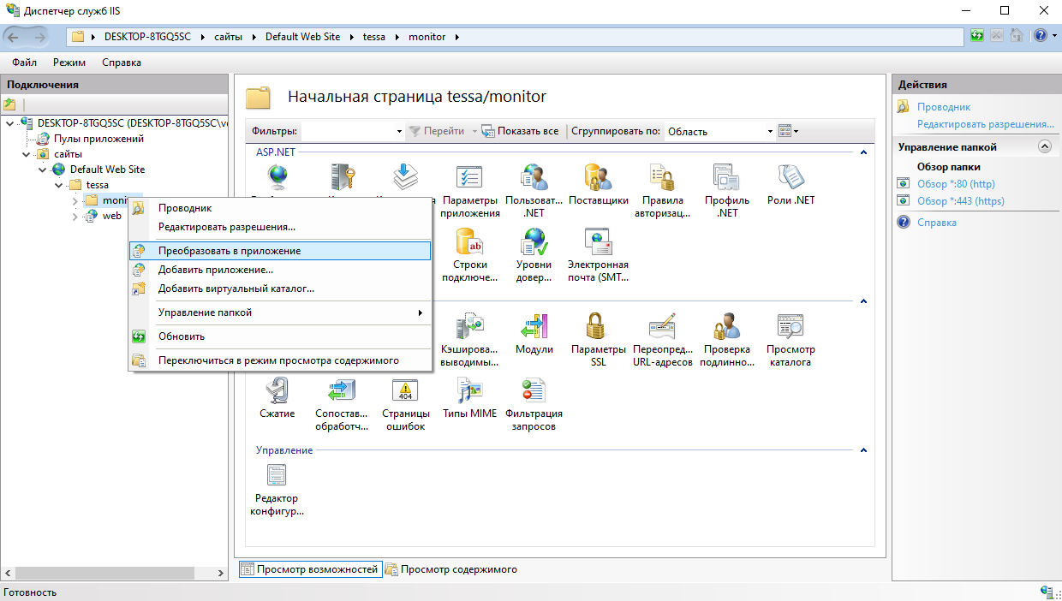1062x601 pixels.
Task: Open Просмотр каталога icon
Action: pos(790,327)
